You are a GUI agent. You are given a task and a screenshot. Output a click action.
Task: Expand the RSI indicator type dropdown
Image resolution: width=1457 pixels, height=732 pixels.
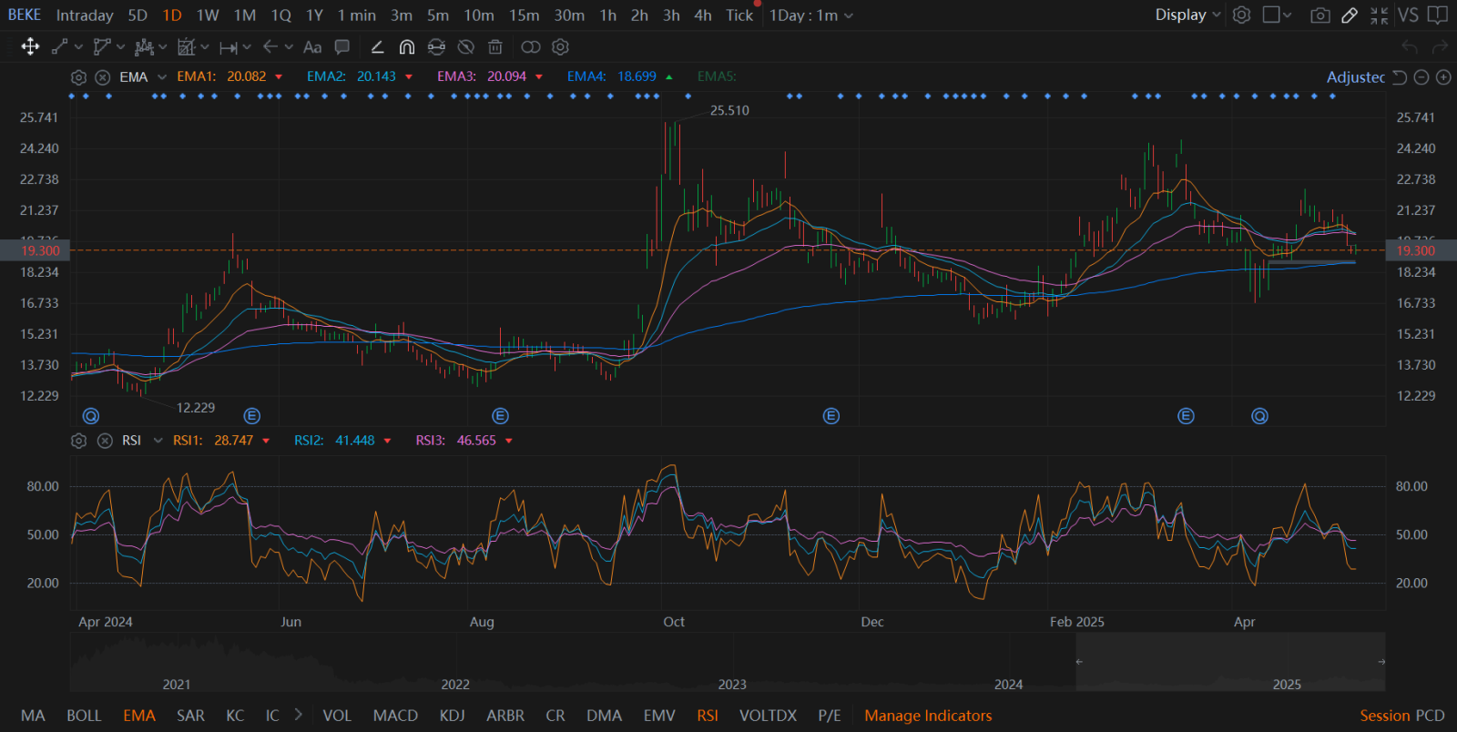158,441
